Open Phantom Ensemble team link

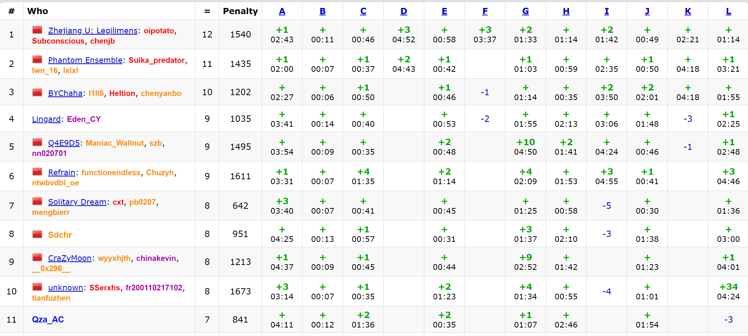85,60
